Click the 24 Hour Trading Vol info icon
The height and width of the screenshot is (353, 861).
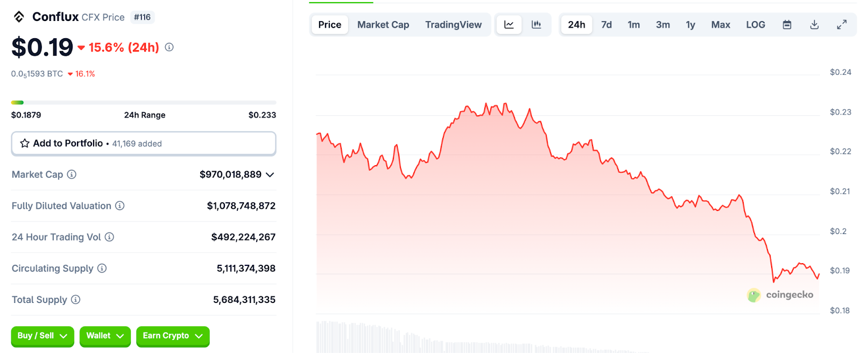109,237
